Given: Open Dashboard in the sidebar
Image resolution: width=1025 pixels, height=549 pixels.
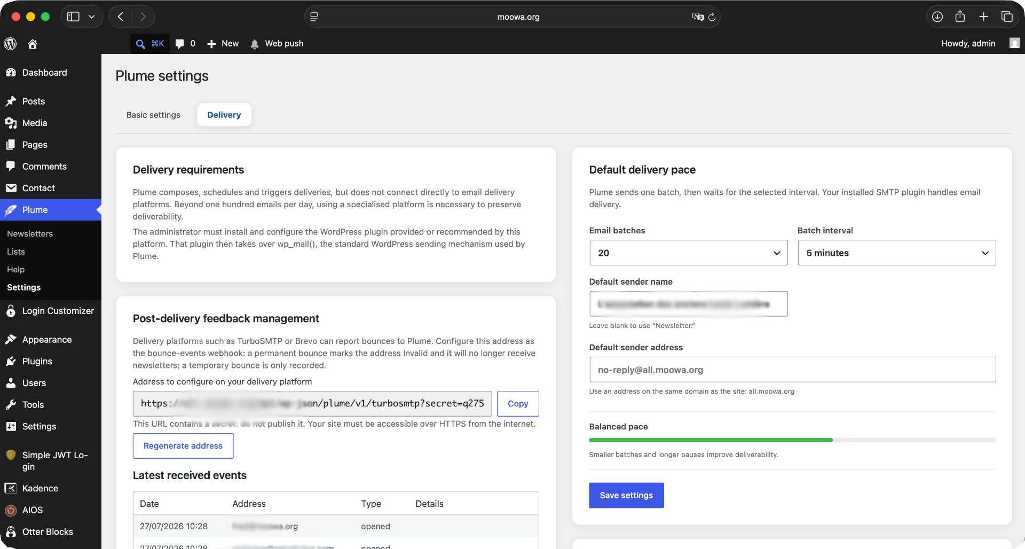Looking at the screenshot, I should [51, 73].
